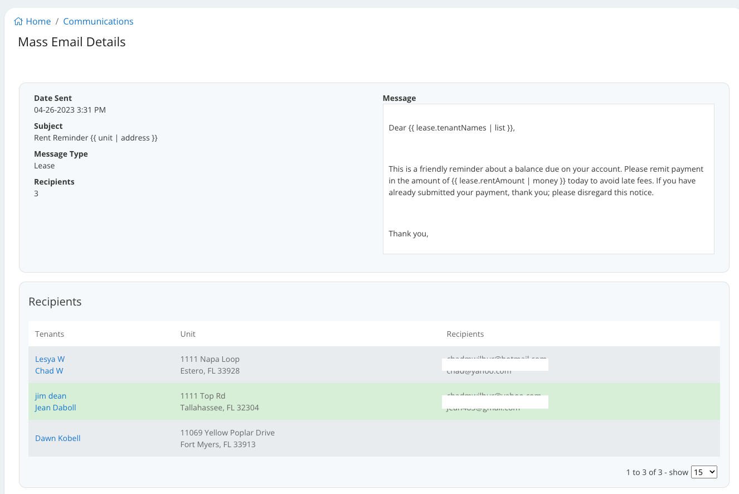The image size is (739, 494).
Task: Navigate to the Communications breadcrumb link
Action: click(98, 21)
